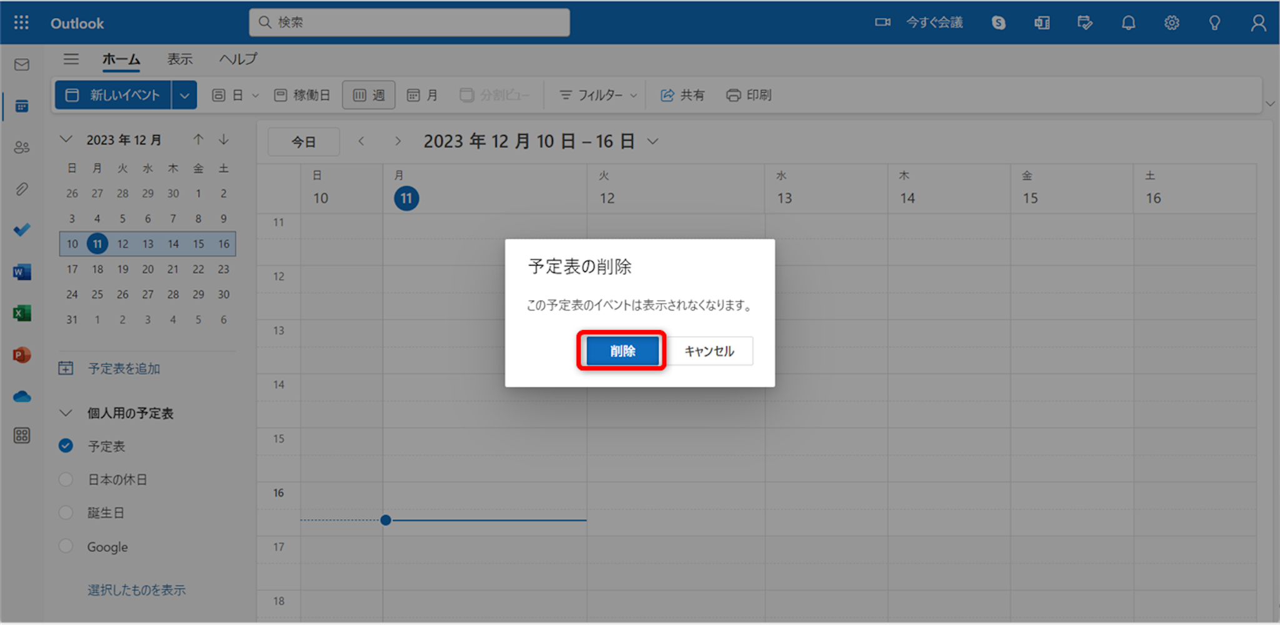Expand the 新しいイベント dropdown arrow
The height and width of the screenshot is (625, 1280).
pos(184,96)
